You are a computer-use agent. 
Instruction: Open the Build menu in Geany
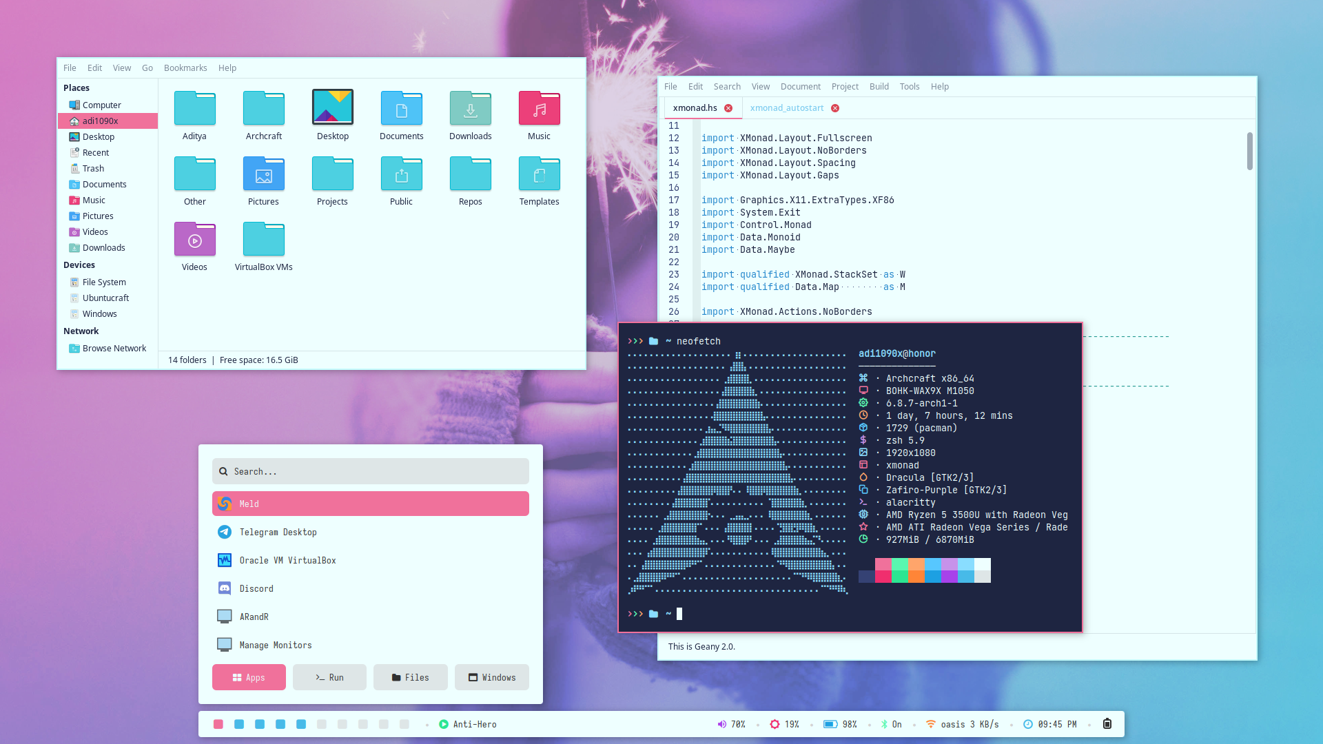pyautogui.click(x=879, y=86)
